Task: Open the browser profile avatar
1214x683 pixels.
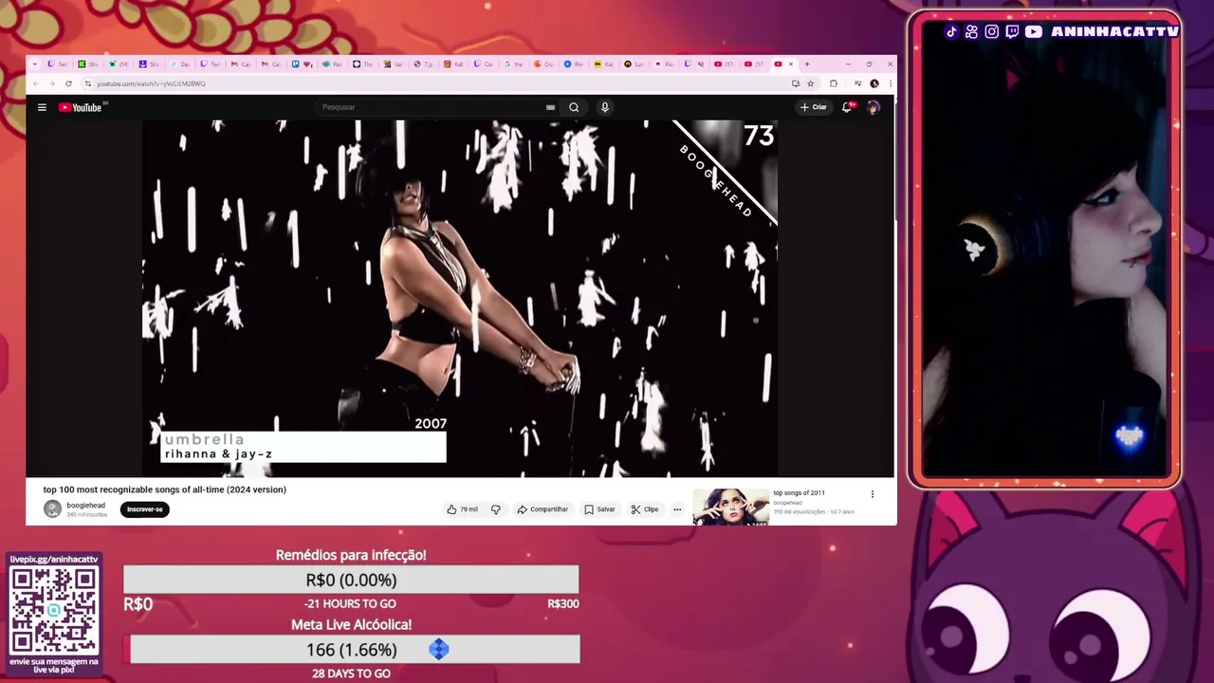Action: pyautogui.click(x=874, y=83)
